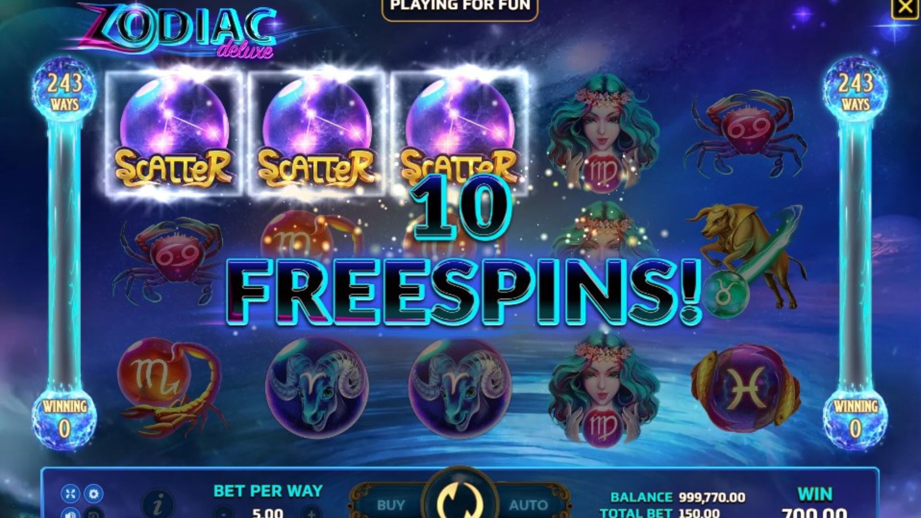921x518 pixels.
Task: Click the 10 Freespins banner text
Action: 463,252
